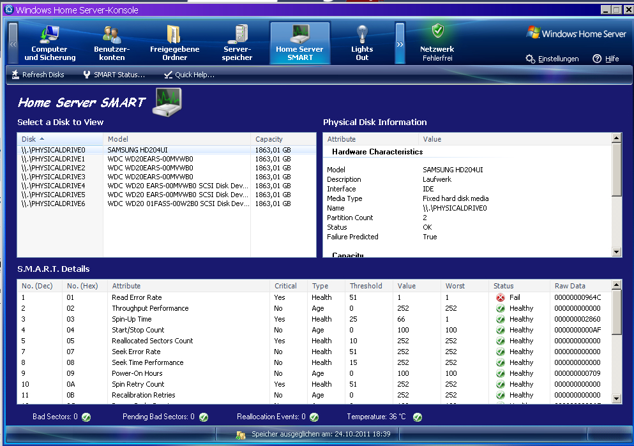Click Healthy icon for Recalibration Retries
634x446 pixels.
pos(501,395)
